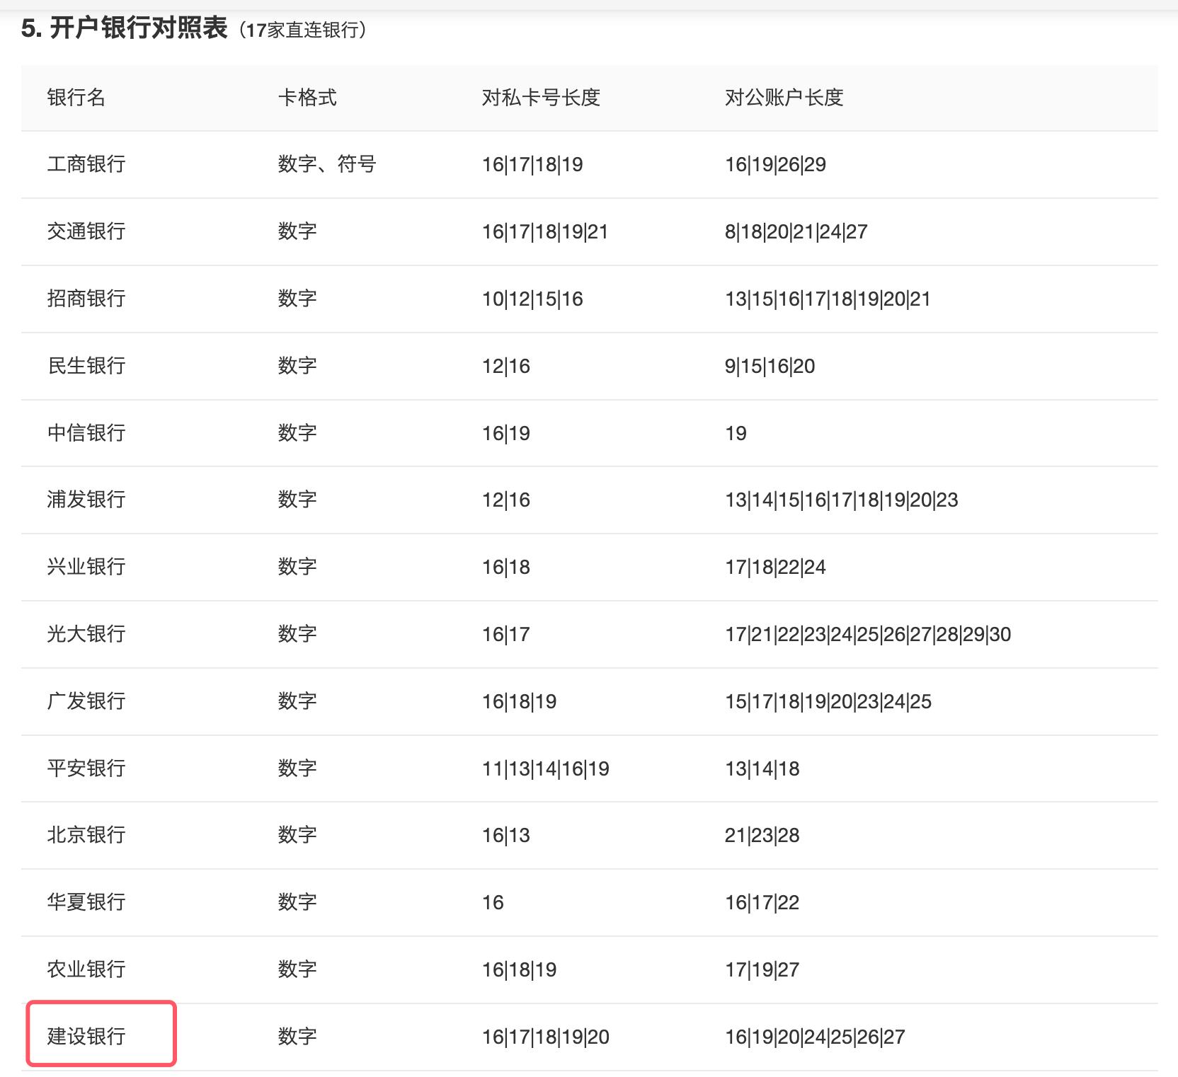Click "数字" in the 交通银行 row

point(297,231)
